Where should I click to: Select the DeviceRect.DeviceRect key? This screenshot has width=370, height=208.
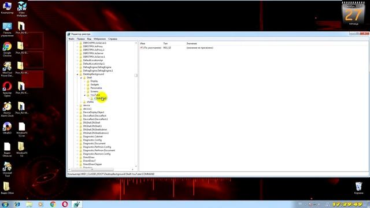point(95,116)
